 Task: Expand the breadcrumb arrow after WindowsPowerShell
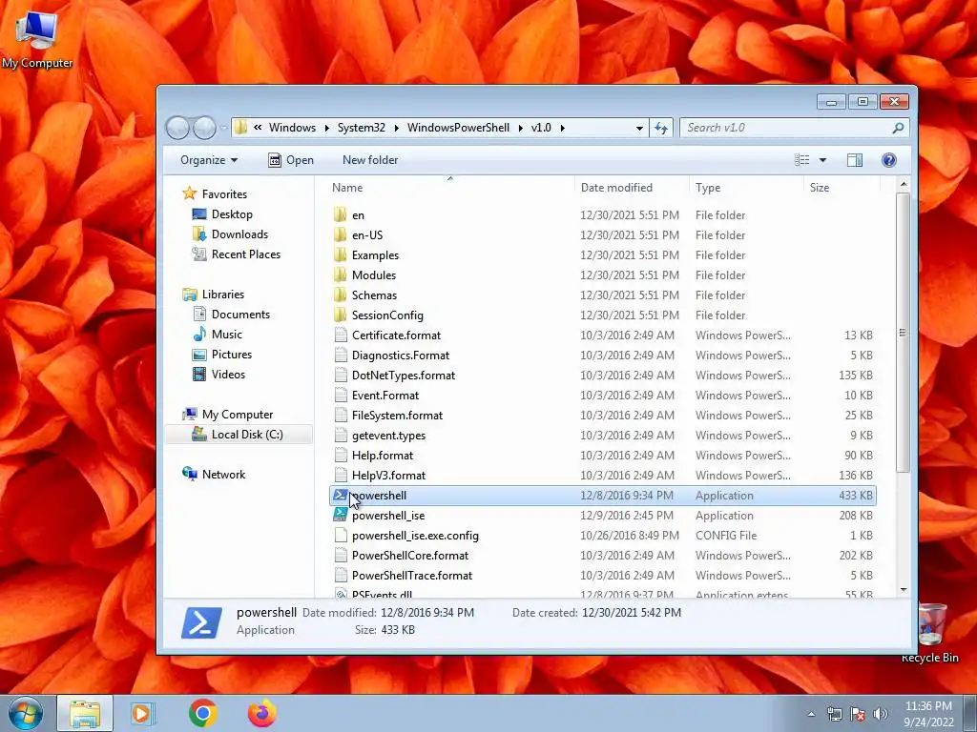pyautogui.click(x=520, y=128)
